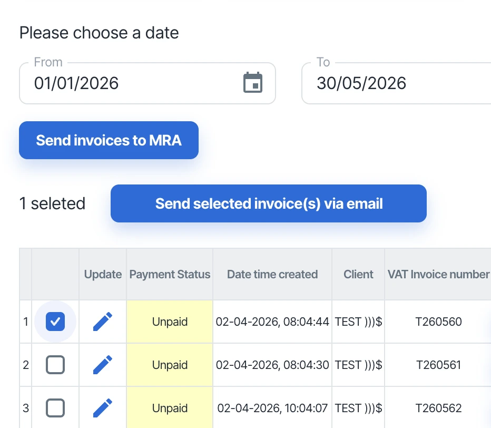Click invoice number T260562
This screenshot has height=428, width=491.
coord(438,408)
